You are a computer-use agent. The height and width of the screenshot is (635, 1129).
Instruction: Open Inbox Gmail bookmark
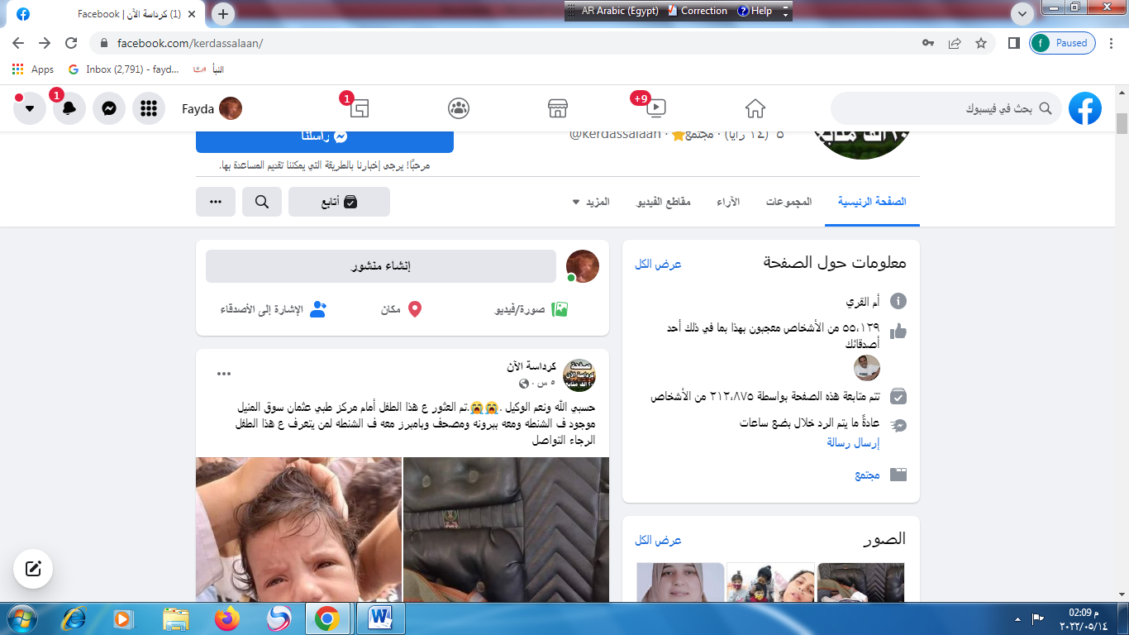[124, 69]
